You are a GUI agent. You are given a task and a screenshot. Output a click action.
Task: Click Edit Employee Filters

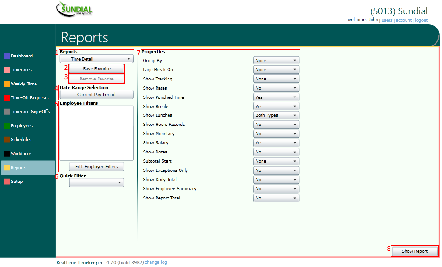pyautogui.click(x=96, y=166)
